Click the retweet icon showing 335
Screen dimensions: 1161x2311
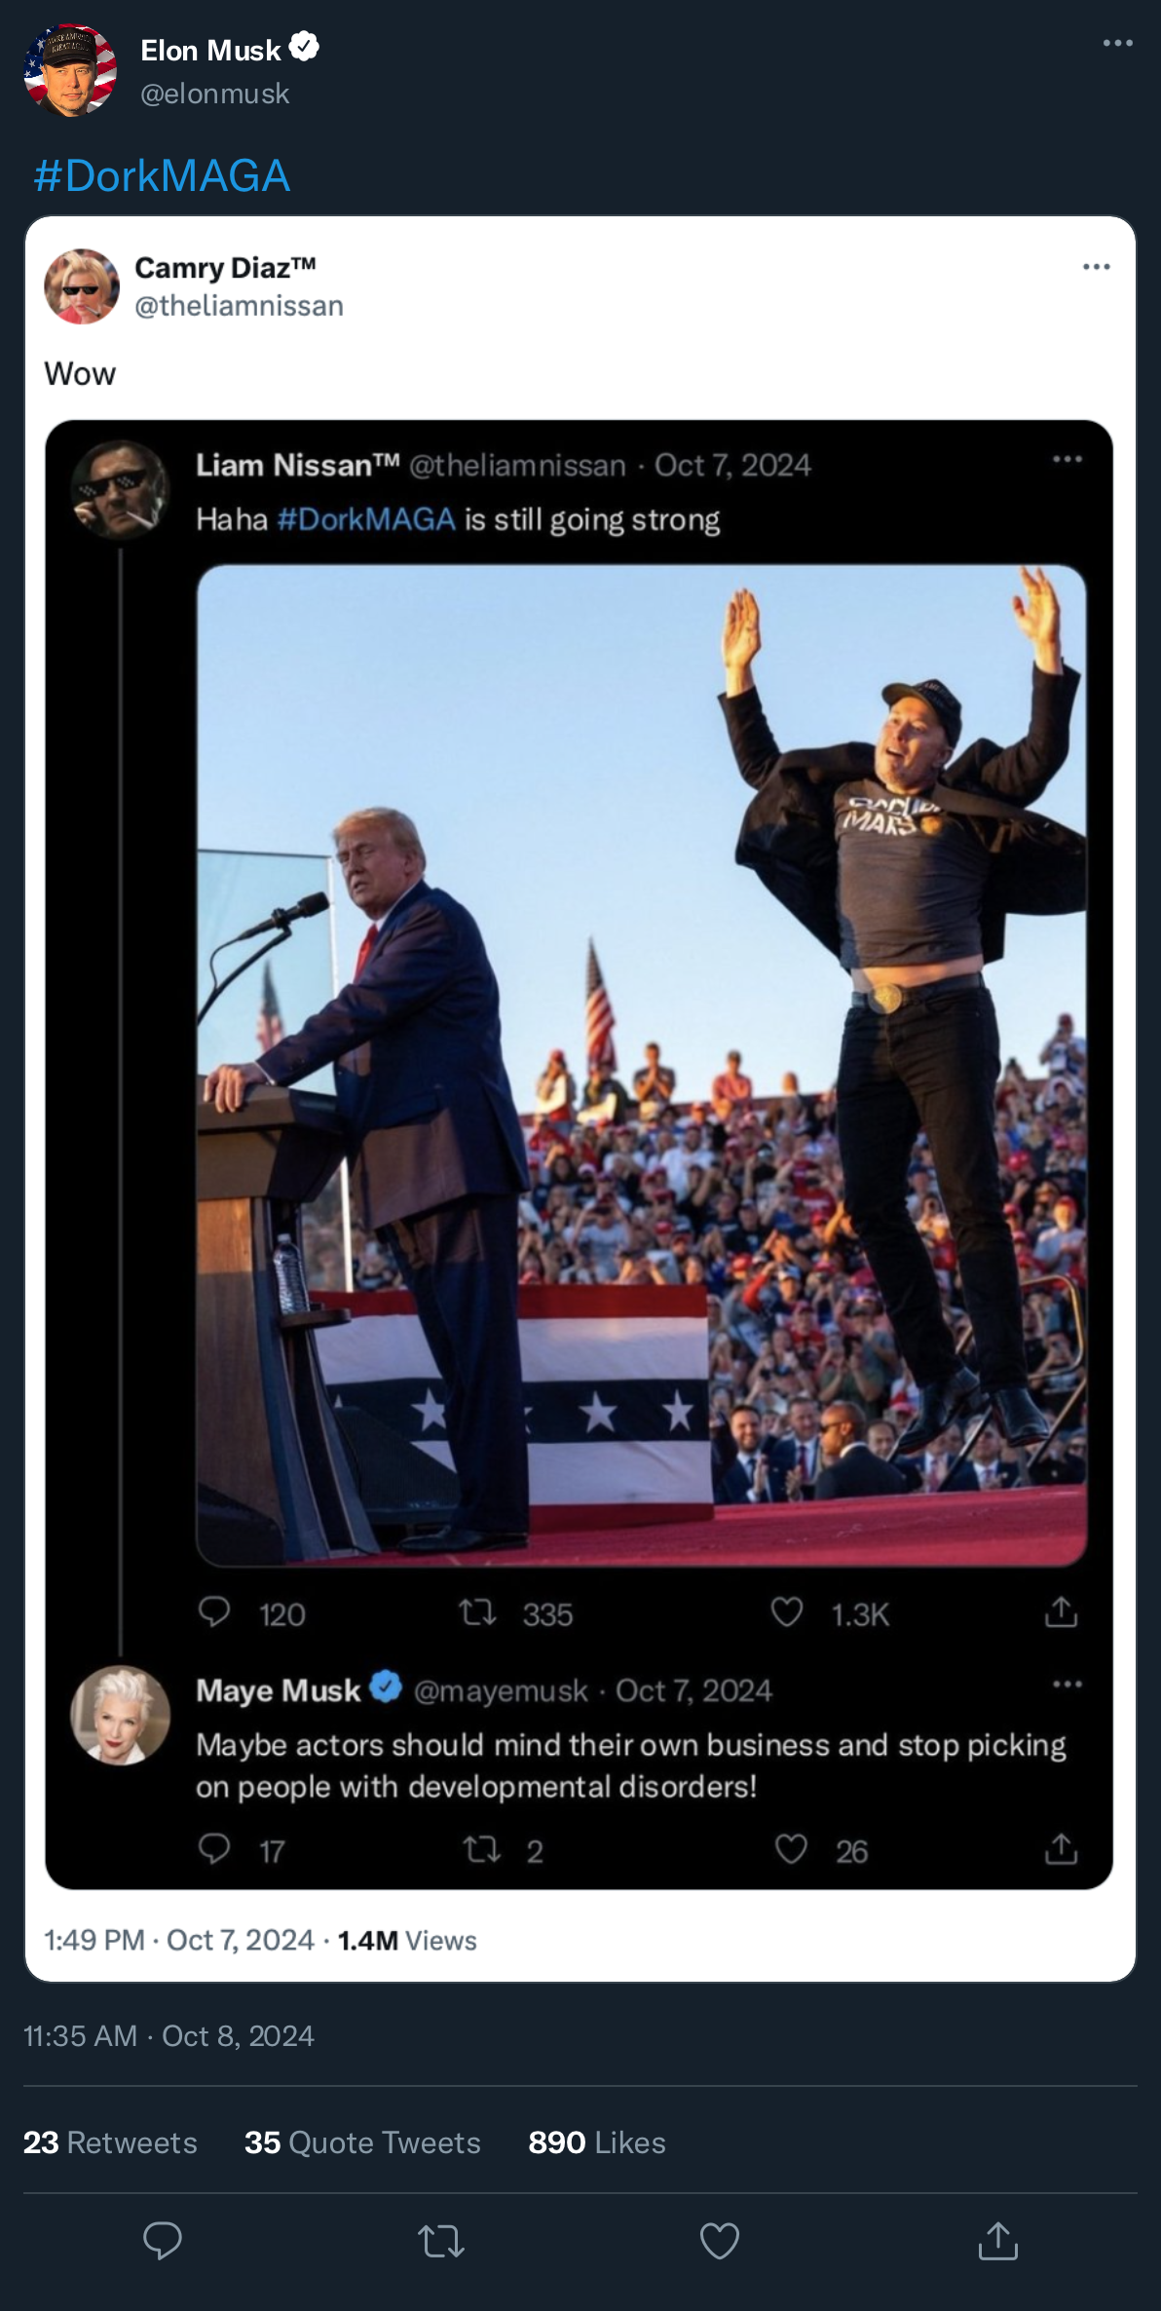478,1613
